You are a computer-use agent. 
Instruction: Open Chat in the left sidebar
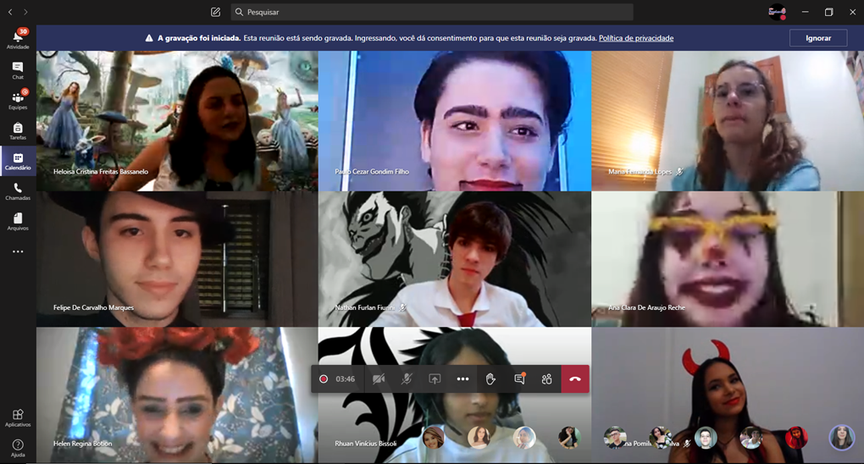tap(17, 70)
